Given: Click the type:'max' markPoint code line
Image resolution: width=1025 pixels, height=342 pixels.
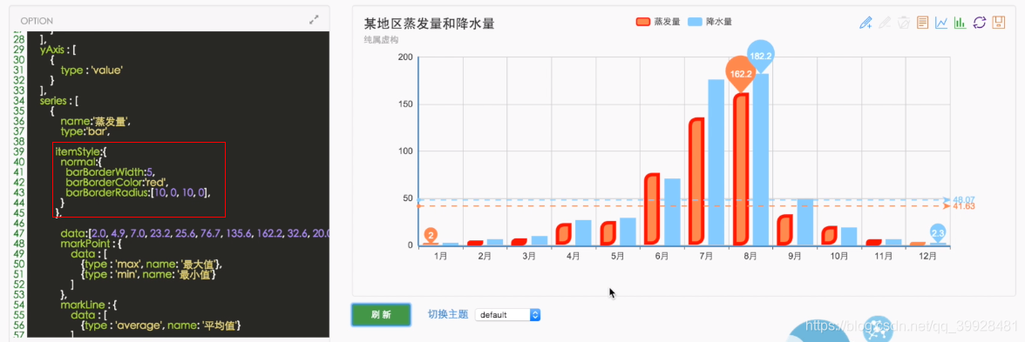Looking at the screenshot, I should 152,264.
